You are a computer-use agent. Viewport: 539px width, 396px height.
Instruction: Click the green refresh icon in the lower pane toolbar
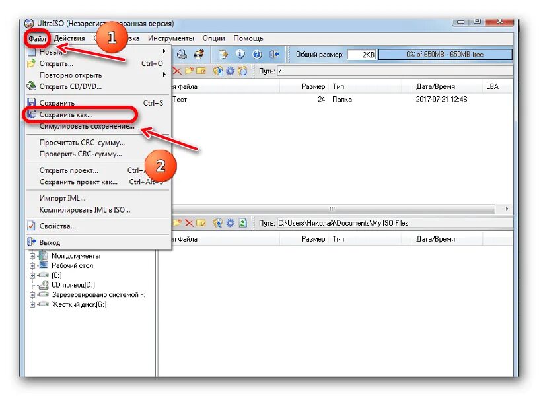tap(242, 223)
